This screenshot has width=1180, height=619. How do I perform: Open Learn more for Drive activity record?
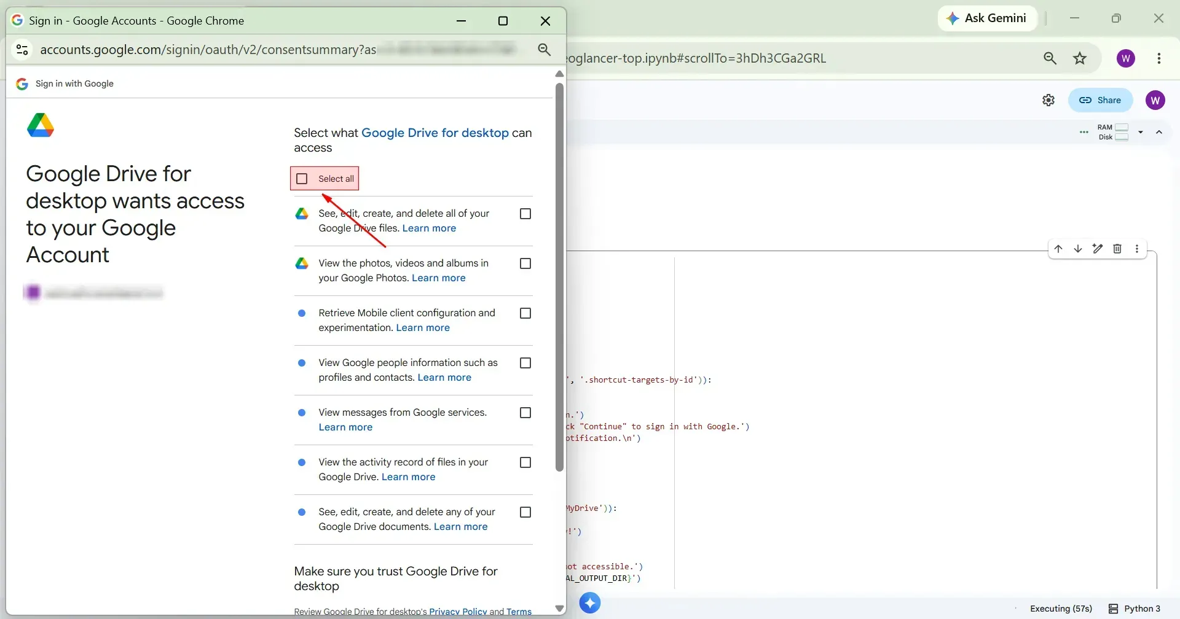pyautogui.click(x=409, y=477)
